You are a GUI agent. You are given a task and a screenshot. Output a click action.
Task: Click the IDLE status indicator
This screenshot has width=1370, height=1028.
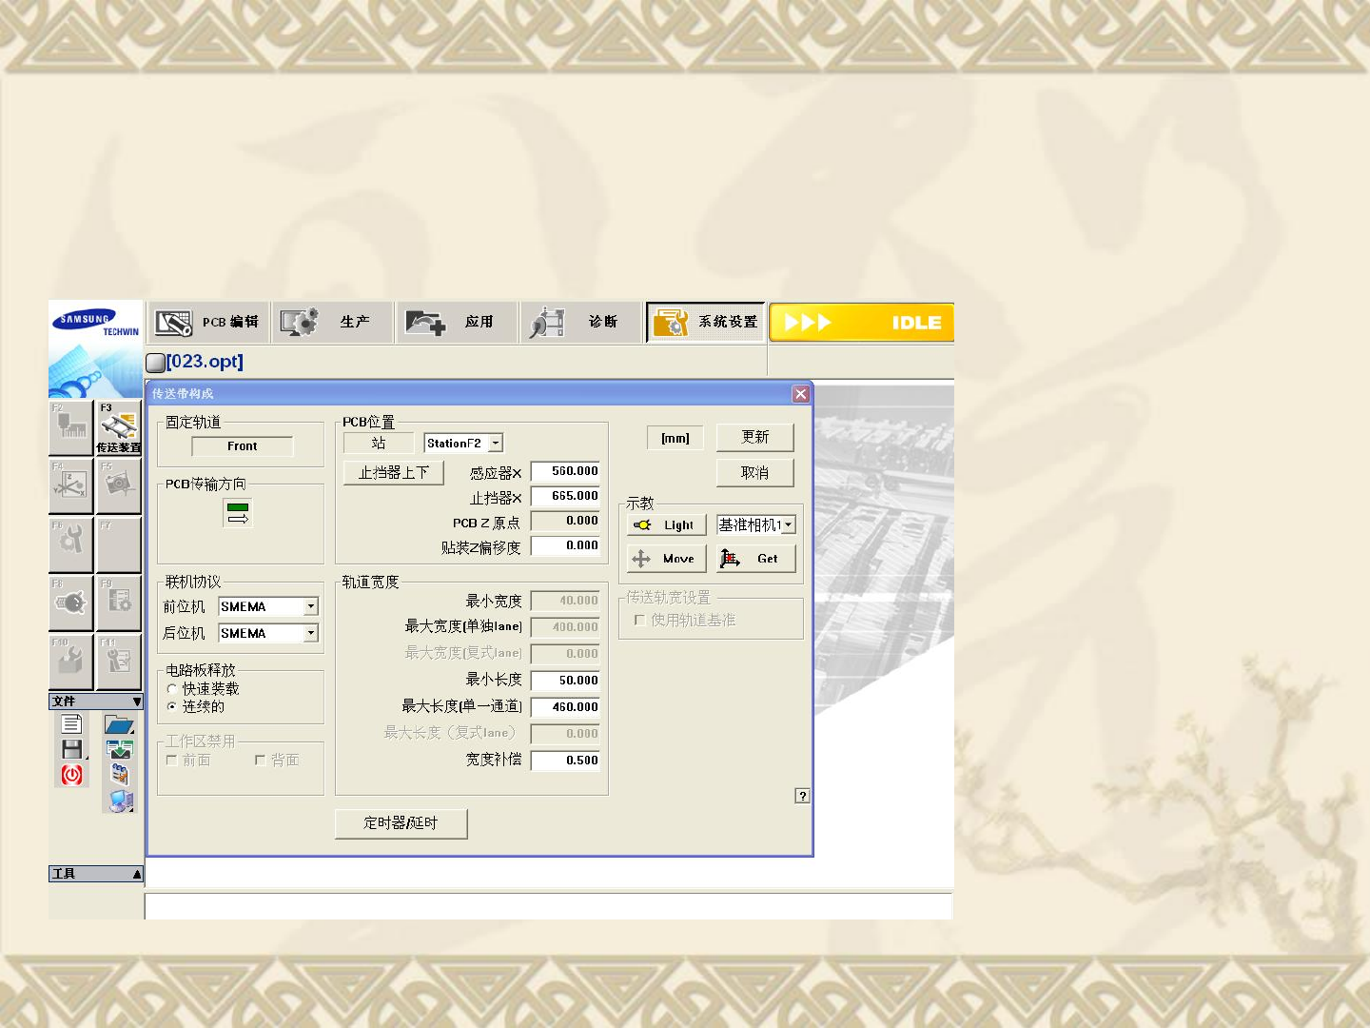862,323
